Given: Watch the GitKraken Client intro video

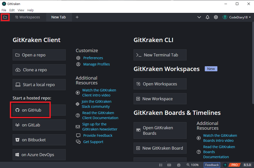Looking at the screenshot, I should (99, 92).
